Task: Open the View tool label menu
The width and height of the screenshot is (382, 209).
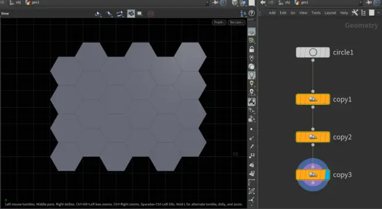Action: pos(5,13)
